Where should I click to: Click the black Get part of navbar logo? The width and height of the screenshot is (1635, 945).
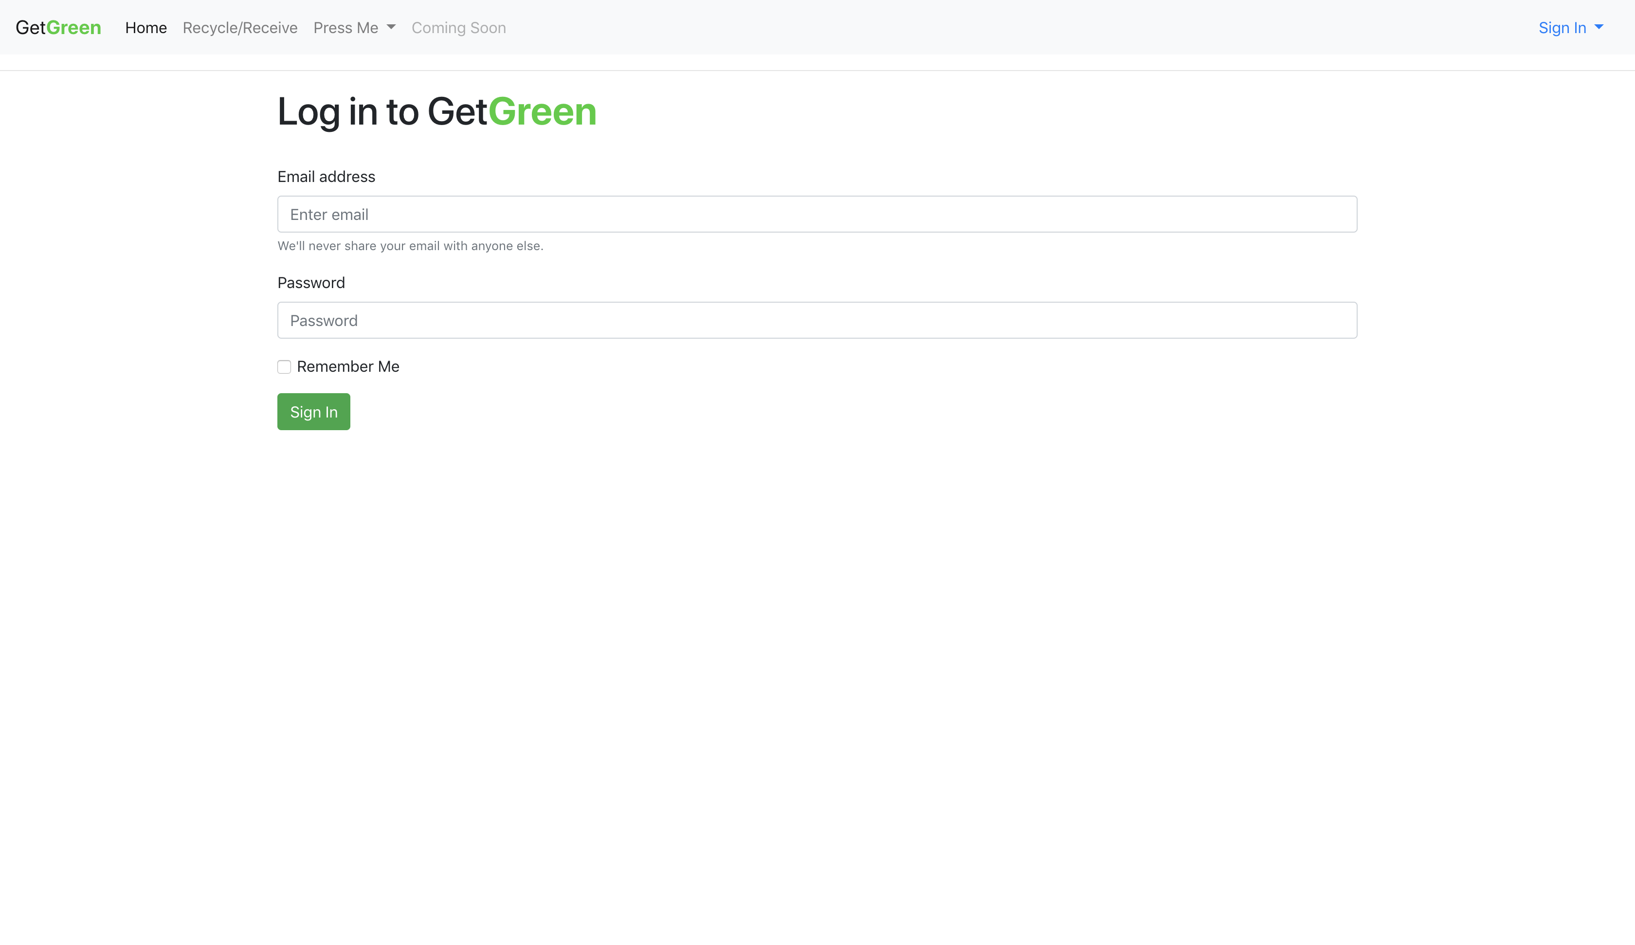pyautogui.click(x=31, y=28)
